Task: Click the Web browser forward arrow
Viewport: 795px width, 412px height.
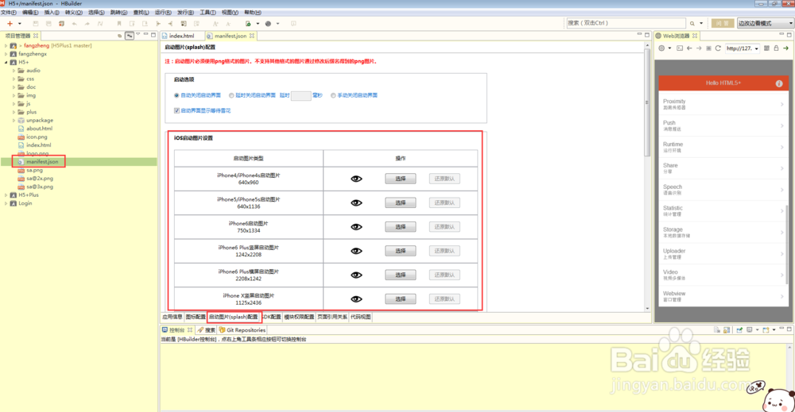Action: (699, 48)
